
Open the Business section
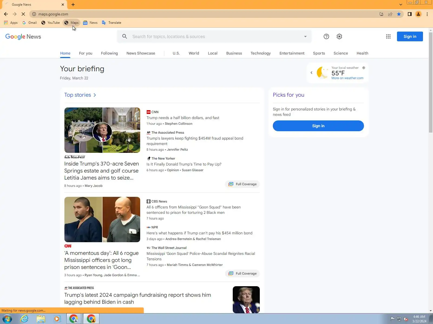click(234, 53)
